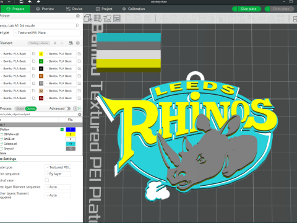Add a filament with the plus icon
The image size is (297, 223).
coord(55,43)
